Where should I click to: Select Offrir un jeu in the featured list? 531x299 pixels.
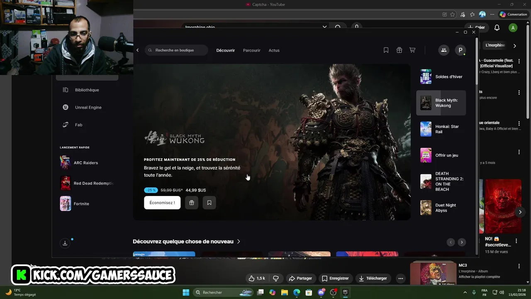[441, 155]
